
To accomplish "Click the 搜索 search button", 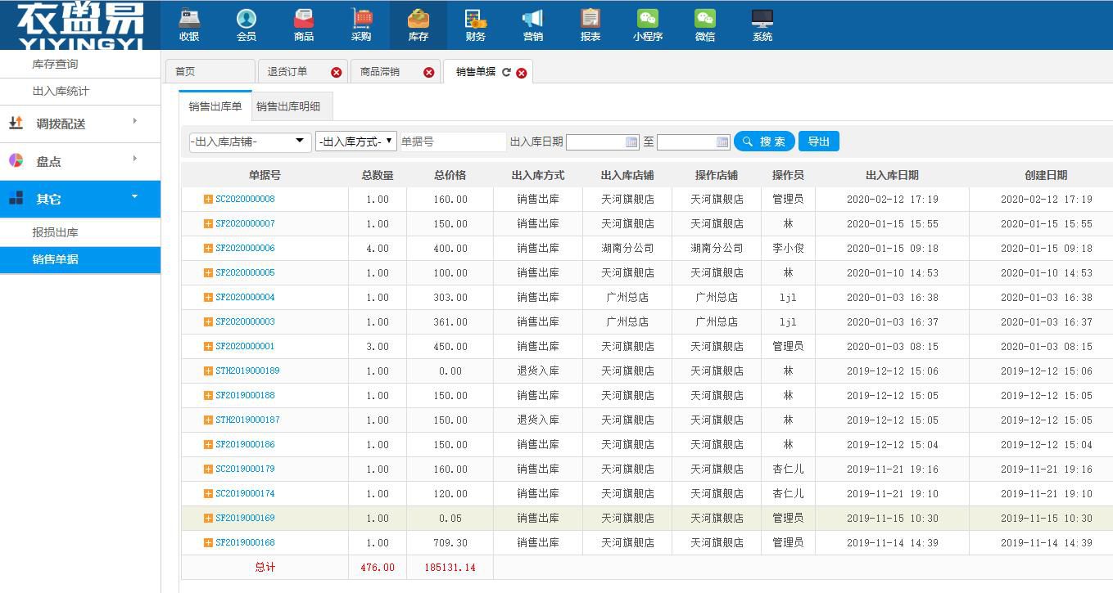I will 763,142.
